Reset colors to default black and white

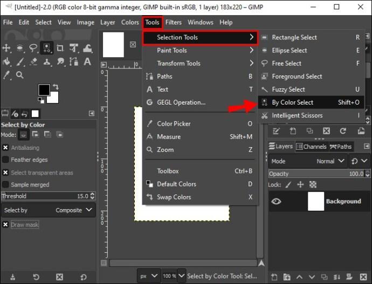(41, 100)
